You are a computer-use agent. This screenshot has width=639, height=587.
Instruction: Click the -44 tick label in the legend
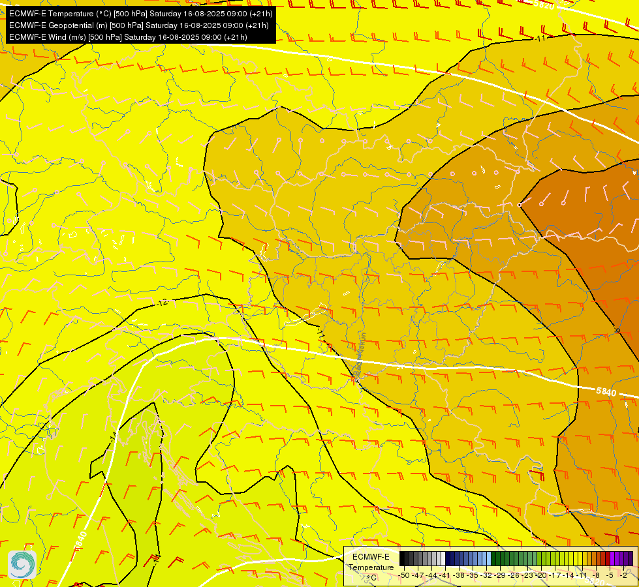click(431, 575)
